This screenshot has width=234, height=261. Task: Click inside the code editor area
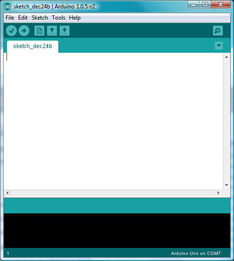tap(113, 121)
